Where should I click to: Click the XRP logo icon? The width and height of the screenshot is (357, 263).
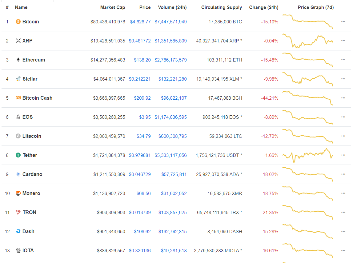tap(18, 41)
